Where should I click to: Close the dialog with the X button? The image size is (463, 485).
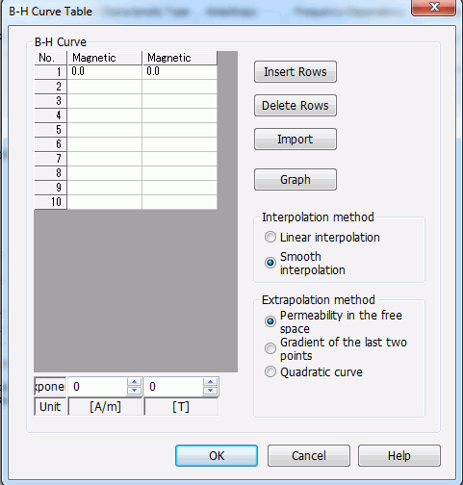tap(434, 7)
